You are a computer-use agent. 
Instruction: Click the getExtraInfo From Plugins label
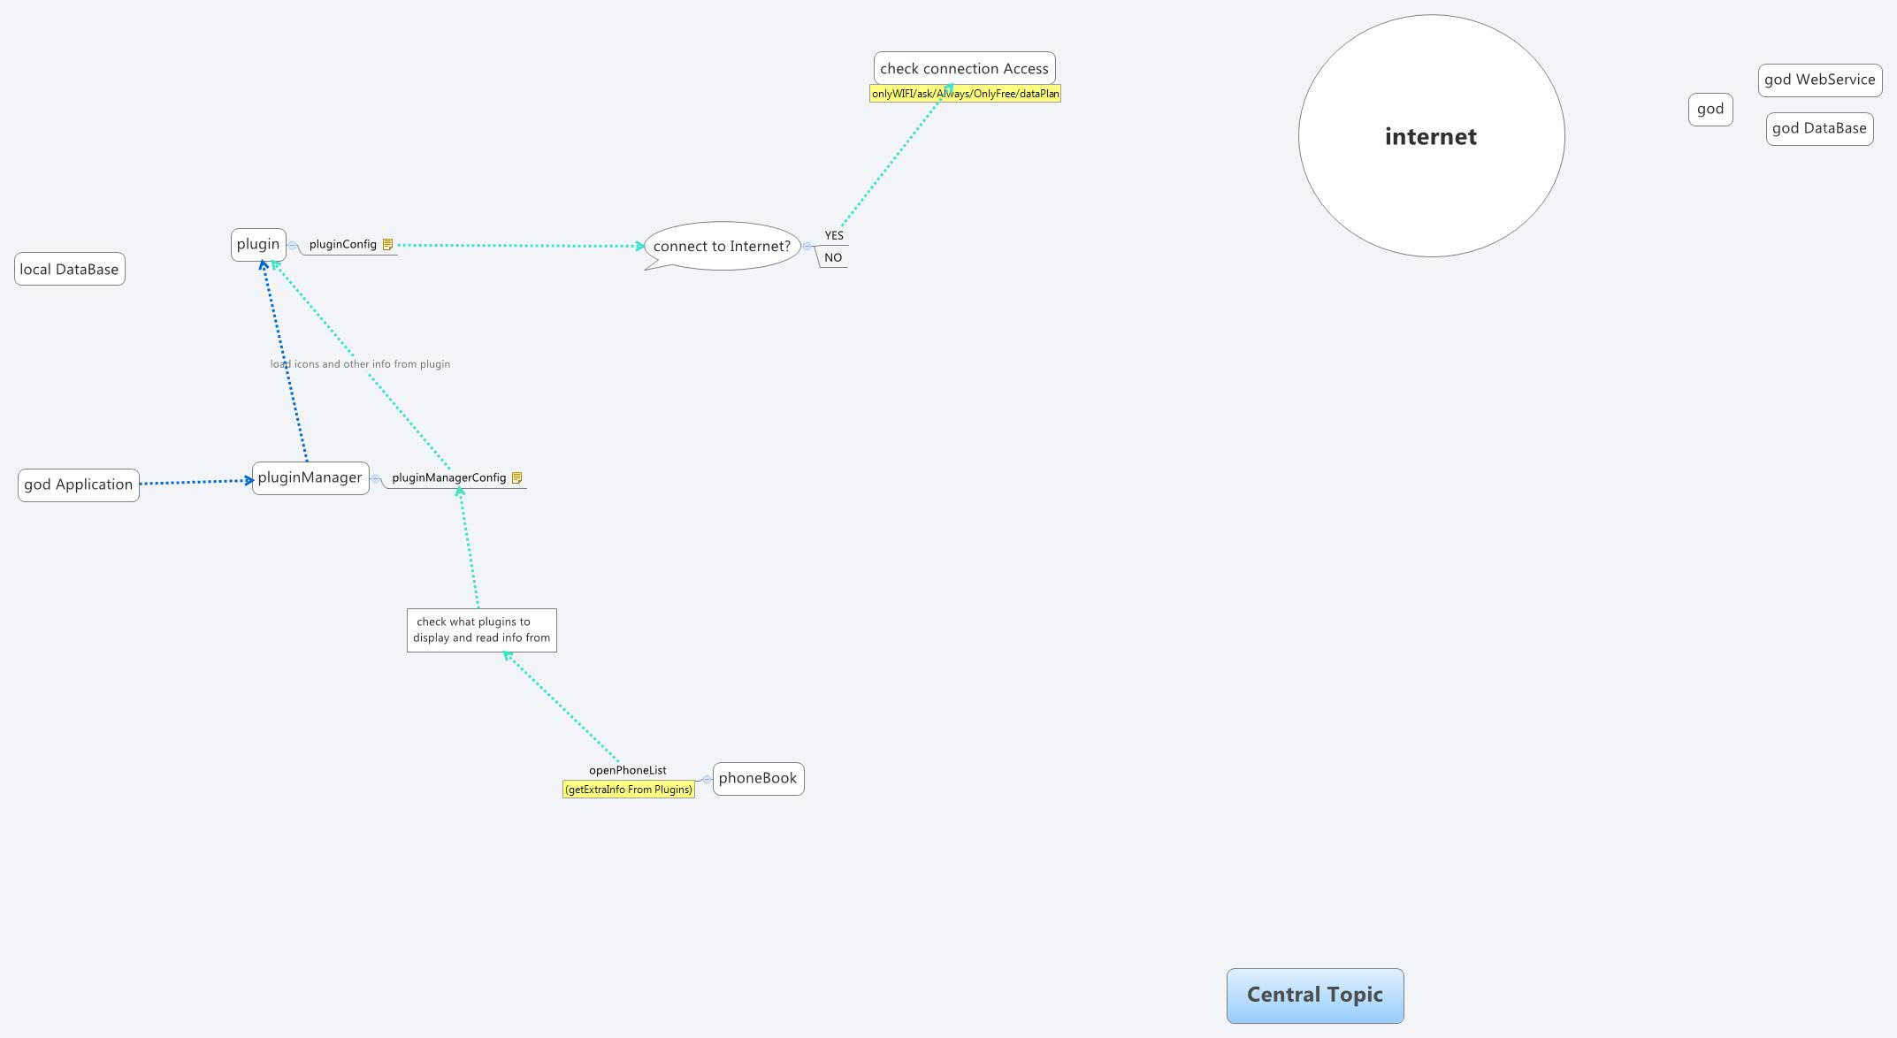pos(629,790)
